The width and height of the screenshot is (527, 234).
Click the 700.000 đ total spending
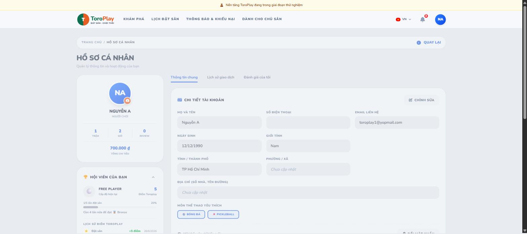[120, 148]
